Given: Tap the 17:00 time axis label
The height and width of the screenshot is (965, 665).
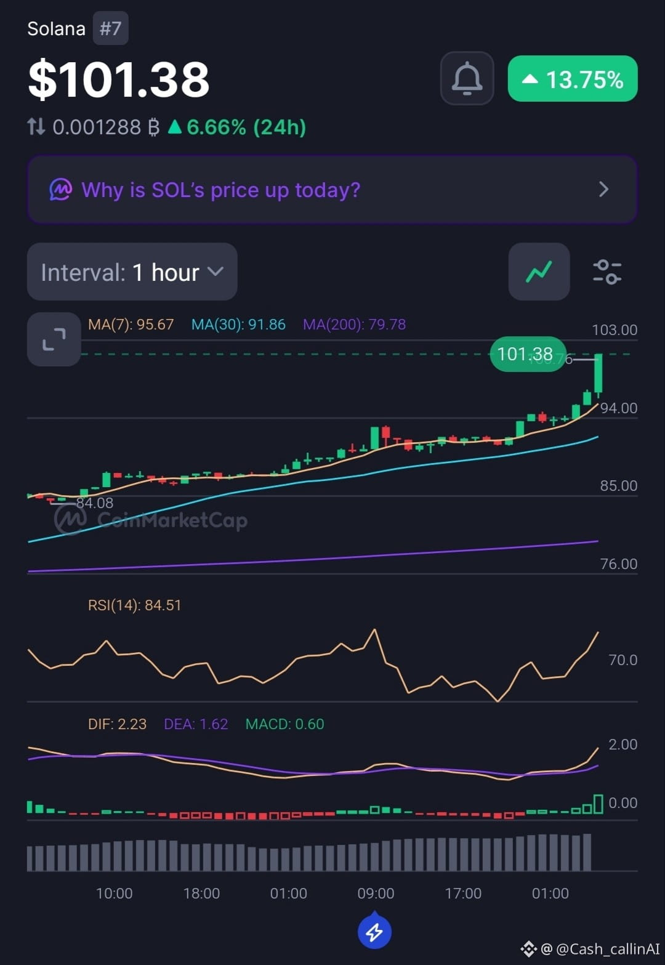Looking at the screenshot, I should [463, 893].
